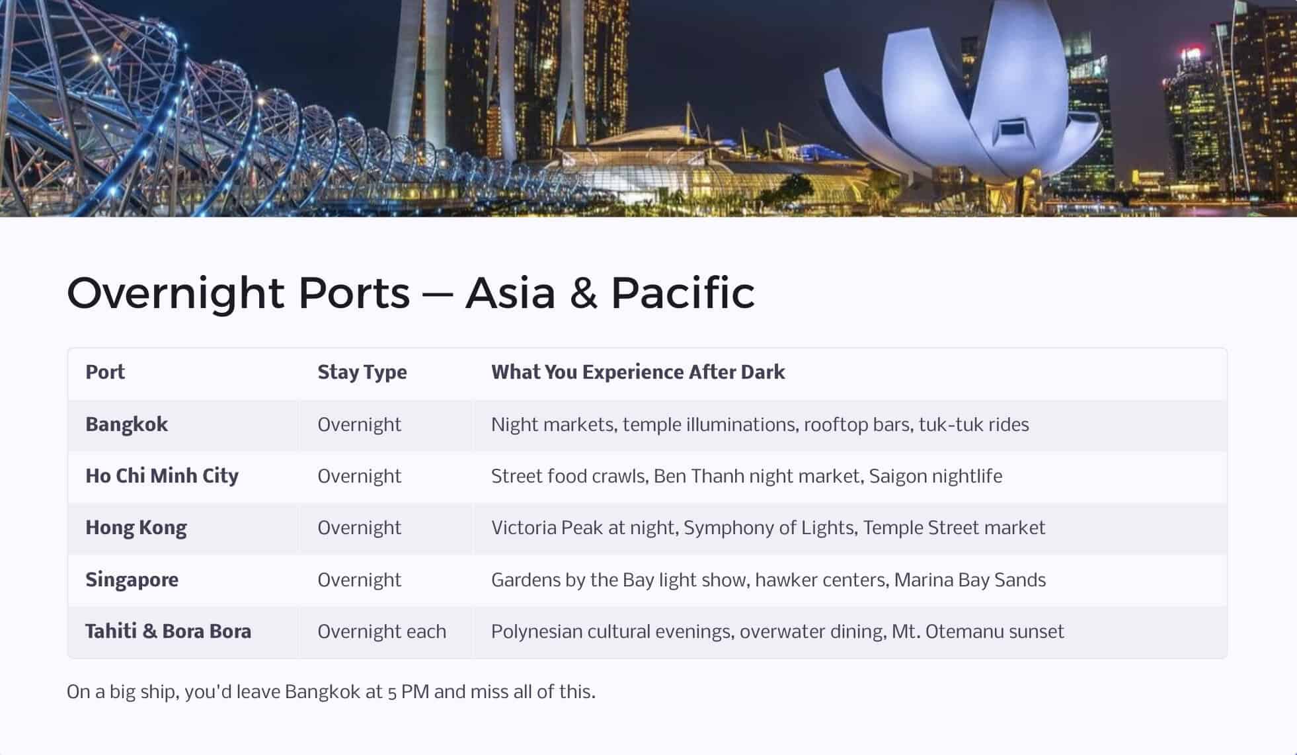
Task: Select the Ben Thanh night market description
Action: tap(746, 476)
